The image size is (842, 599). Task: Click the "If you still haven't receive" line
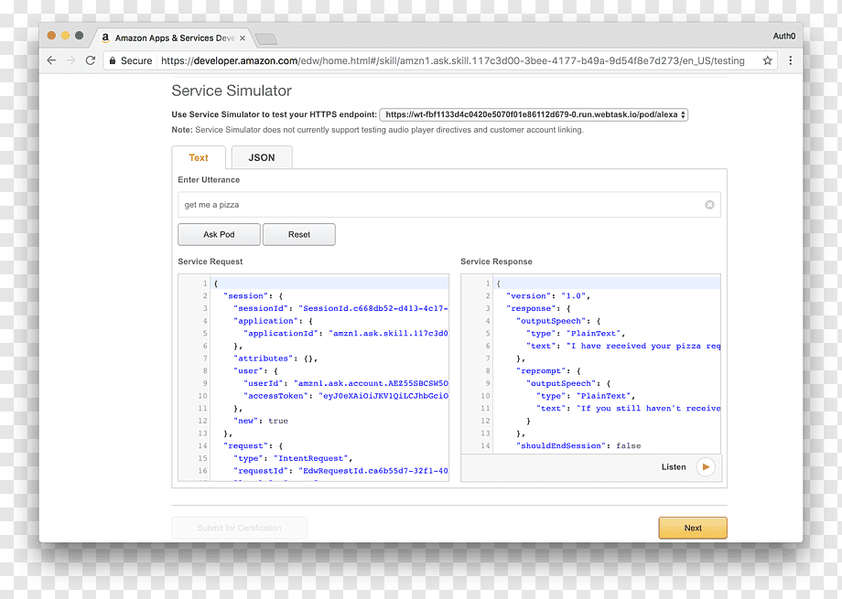pos(628,409)
